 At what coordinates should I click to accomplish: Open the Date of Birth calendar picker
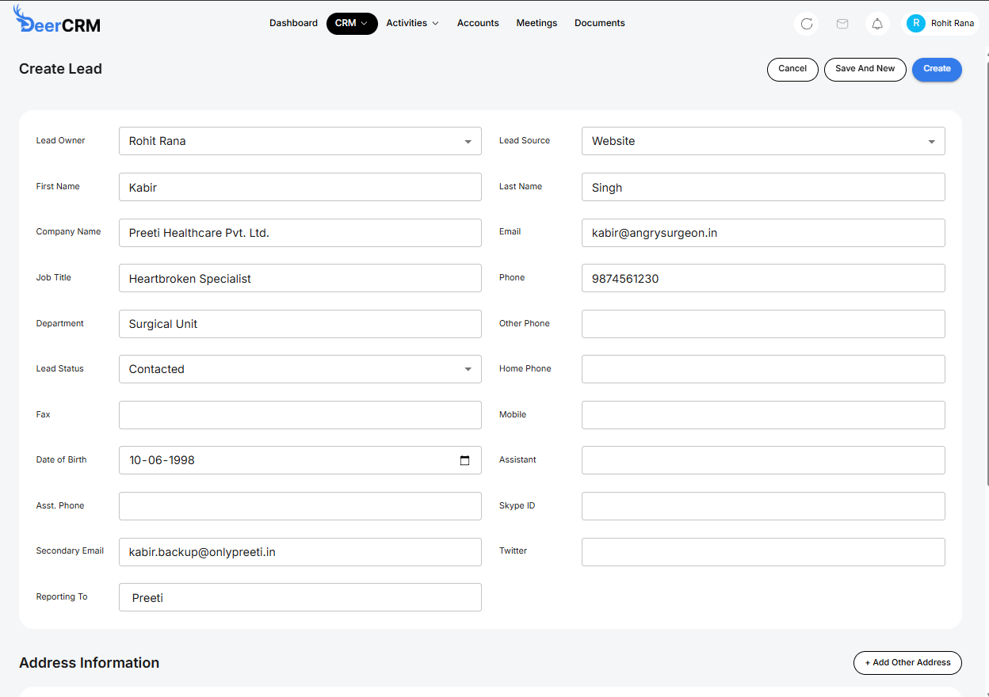click(464, 459)
